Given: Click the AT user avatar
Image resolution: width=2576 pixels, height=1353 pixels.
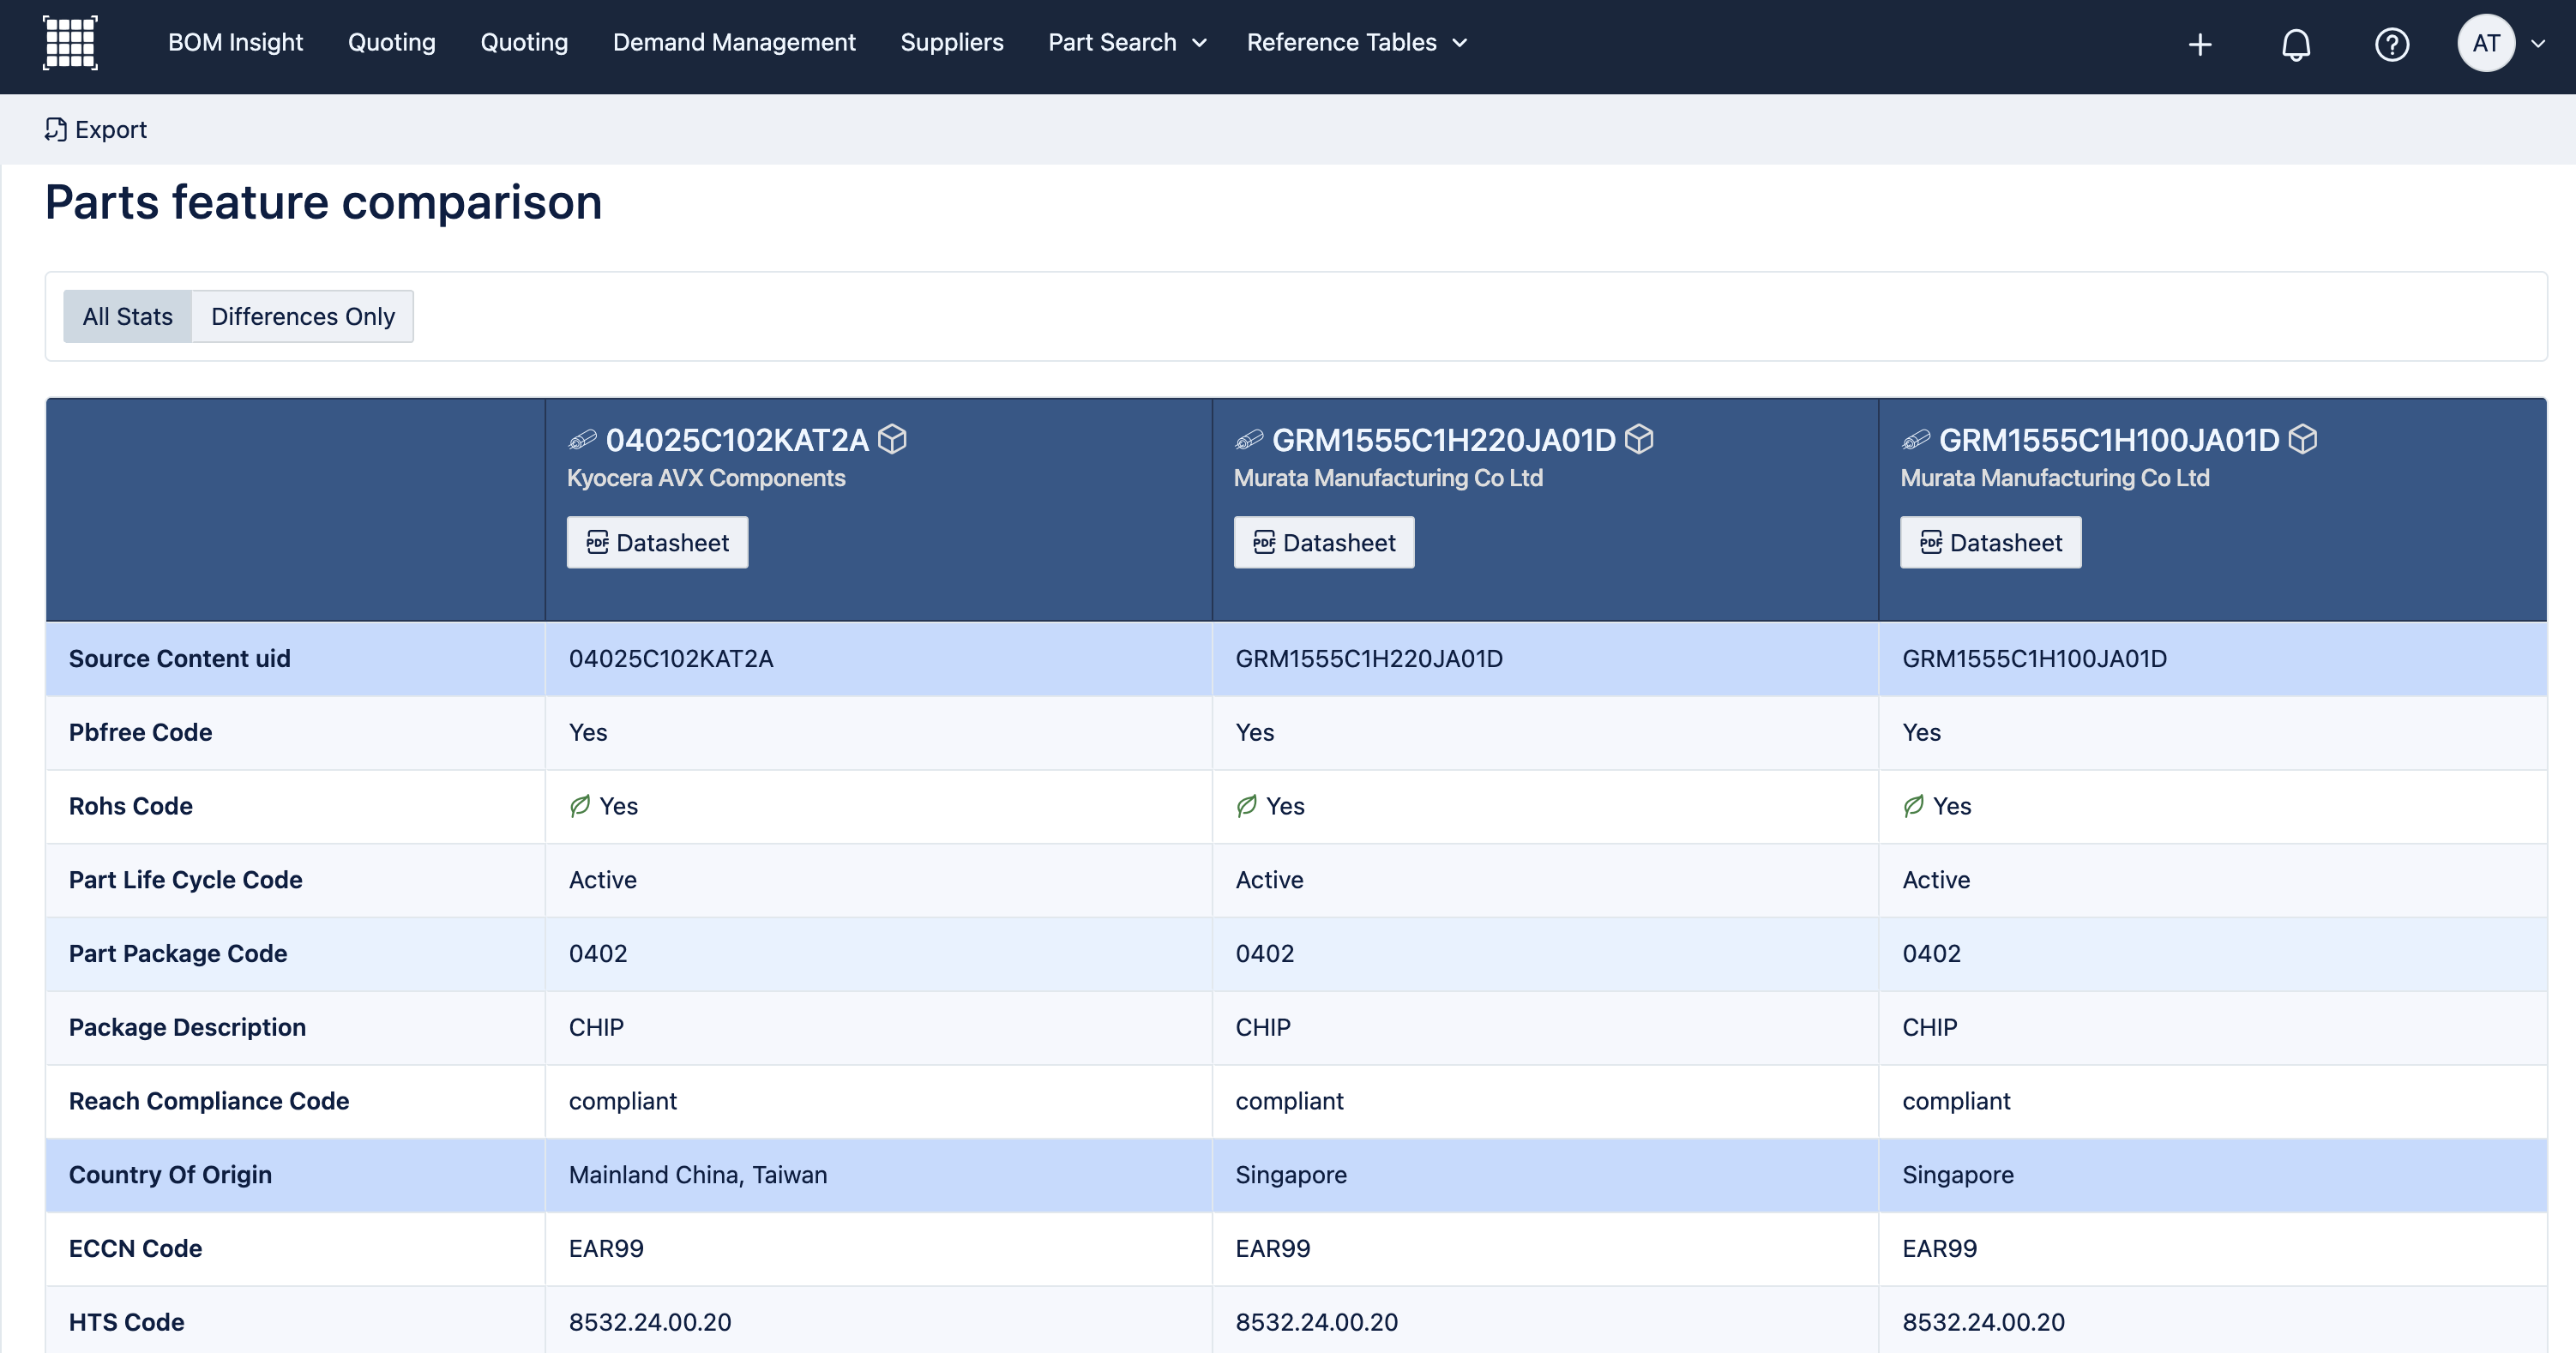Looking at the screenshot, I should pos(2485,43).
